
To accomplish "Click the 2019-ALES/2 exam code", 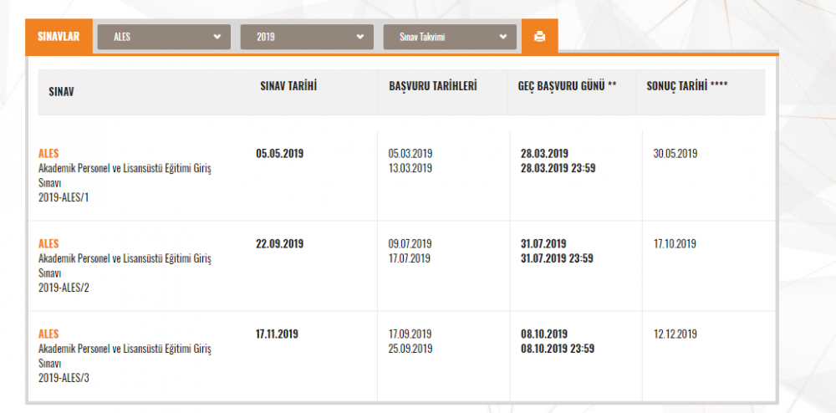I will (63, 288).
